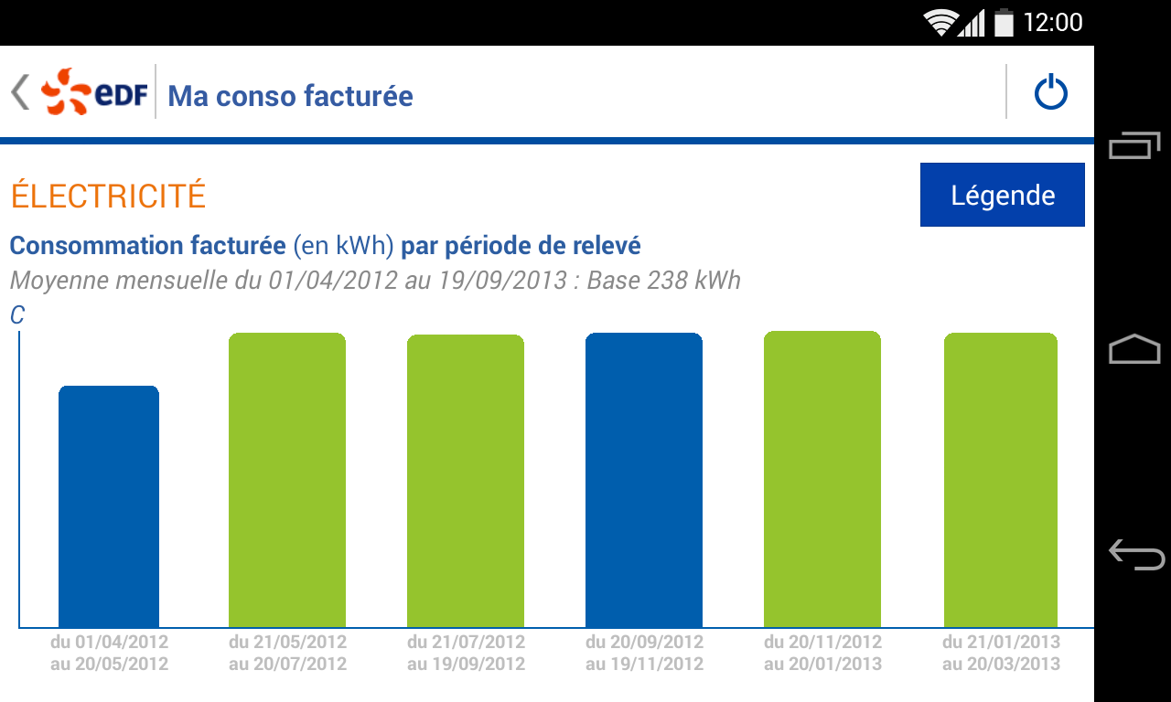Tap the Android back arrow icon
The width and height of the screenshot is (1171, 702).
click(1134, 551)
